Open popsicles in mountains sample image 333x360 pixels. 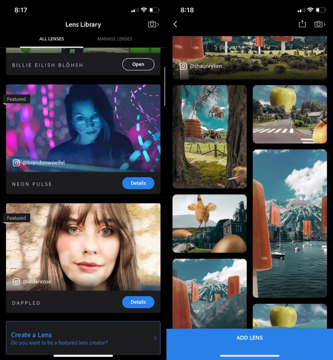click(x=210, y=294)
